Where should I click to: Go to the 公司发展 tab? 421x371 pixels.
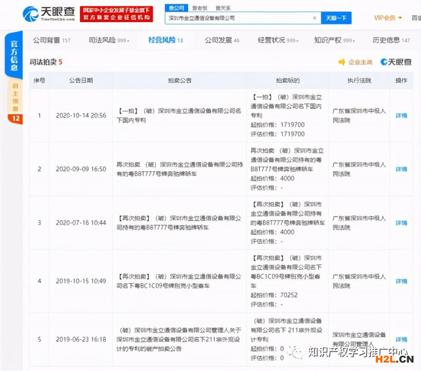pyautogui.click(x=222, y=40)
